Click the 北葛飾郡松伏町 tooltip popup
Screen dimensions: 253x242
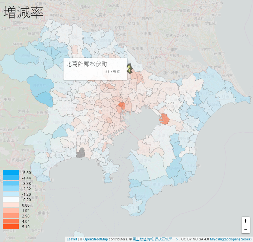95,69
